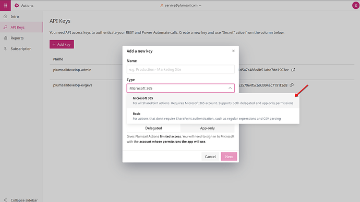Click the Subscription dollar icon
Image resolution: width=360 pixels, height=202 pixels.
(6, 48)
